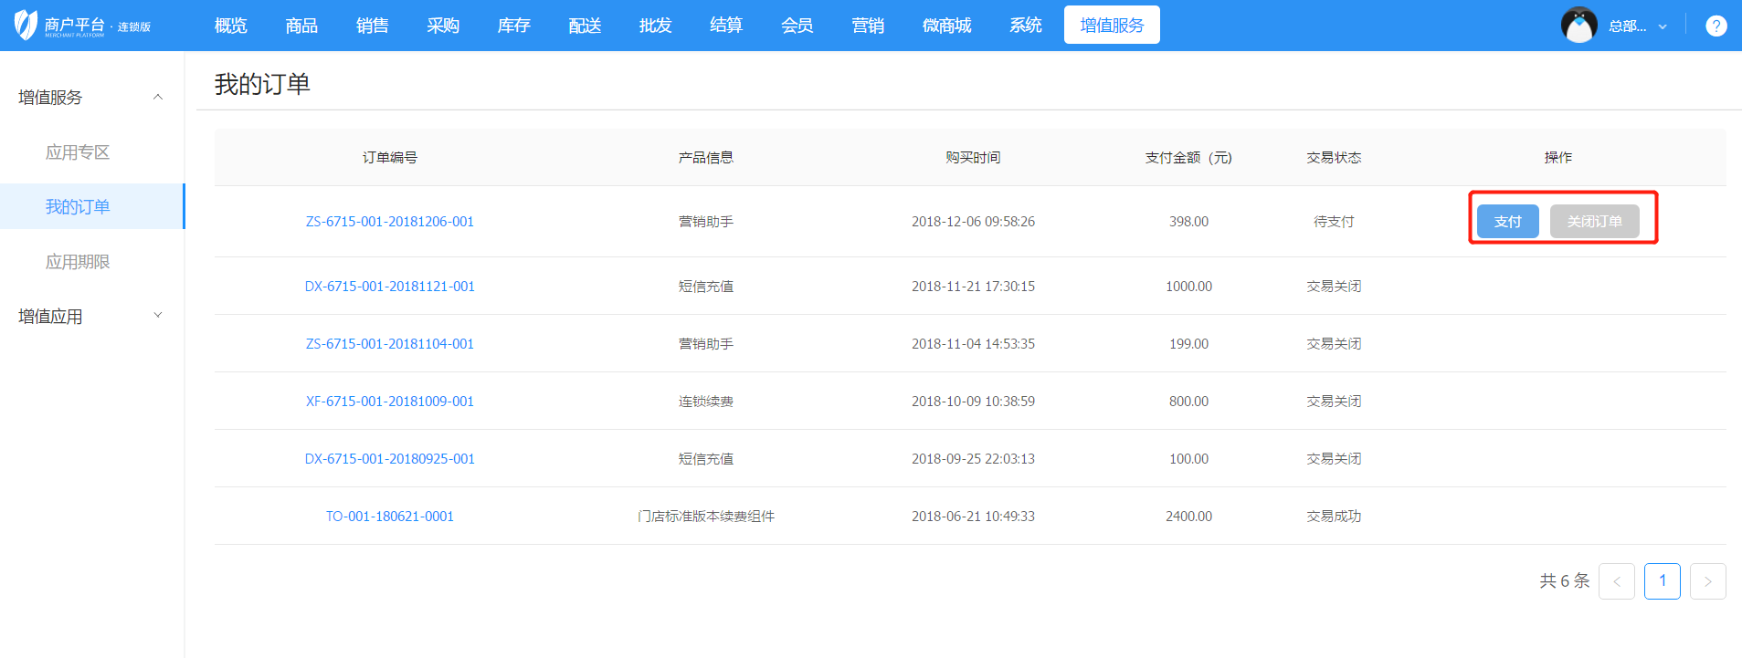The image size is (1742, 658).
Task: Open 应用期限 in the sidebar
Action: 78,262
